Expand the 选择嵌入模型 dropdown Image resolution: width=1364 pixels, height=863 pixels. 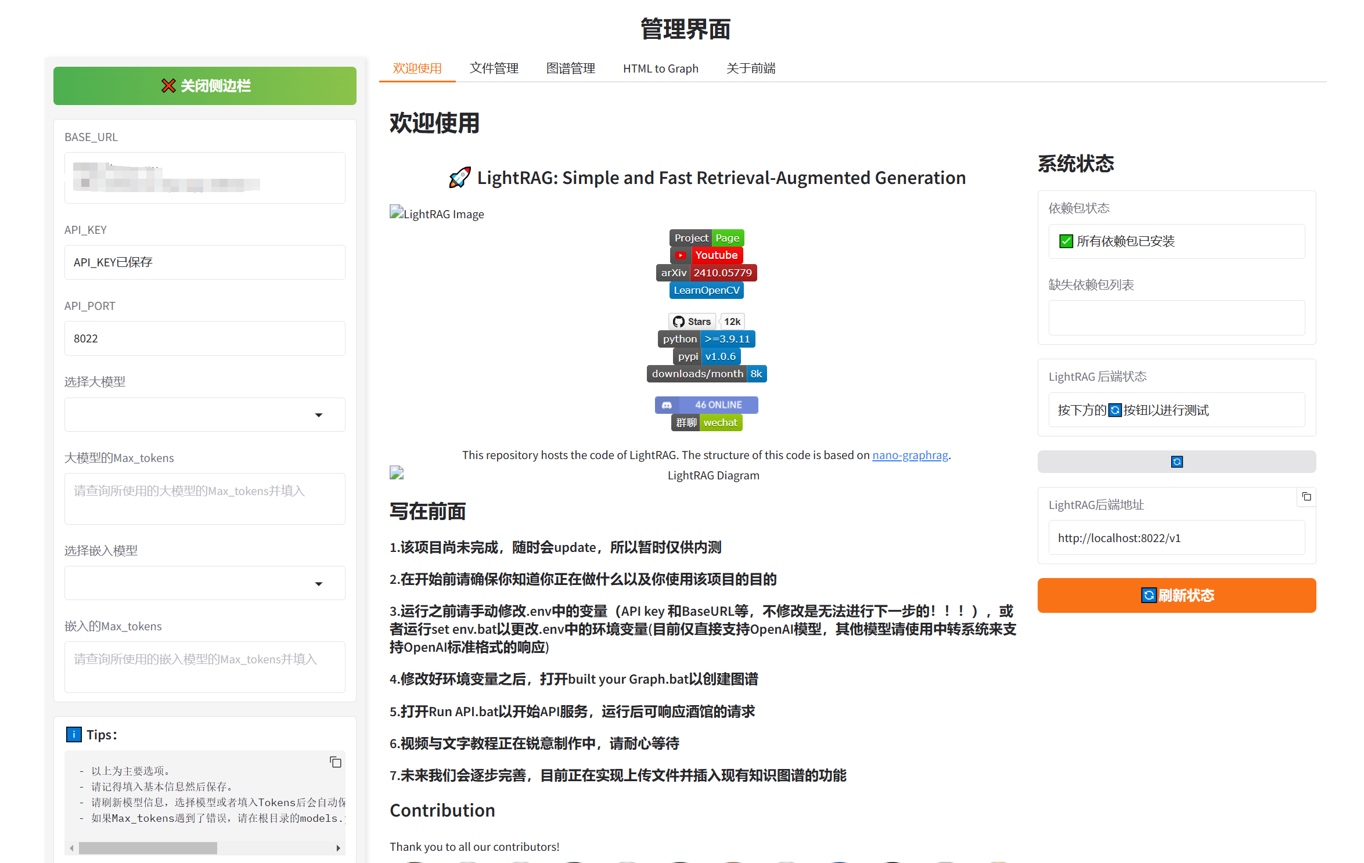(204, 583)
